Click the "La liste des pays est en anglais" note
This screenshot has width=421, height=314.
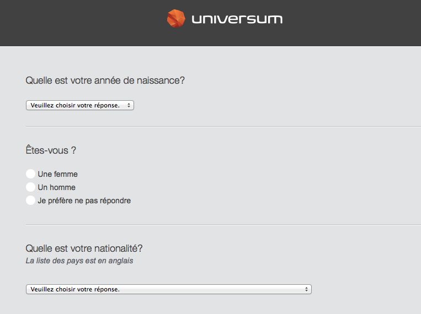coord(79,261)
